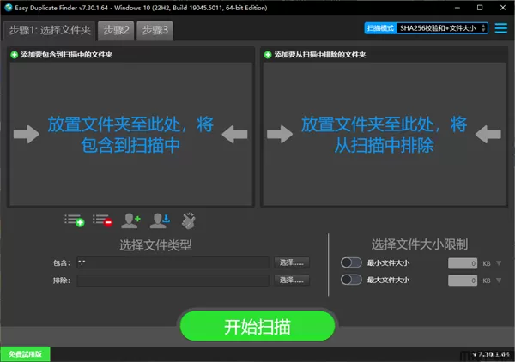Image resolution: width=515 pixels, height=362 pixels.
Task: Click the 免费试用版 label in status bar
Action: click(26, 353)
